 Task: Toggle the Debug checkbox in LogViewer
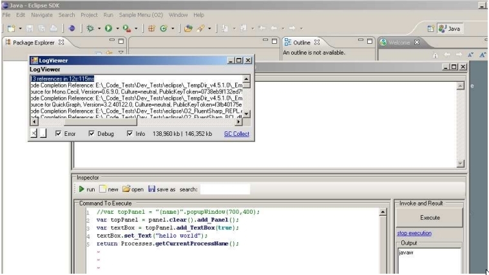pos(91,134)
